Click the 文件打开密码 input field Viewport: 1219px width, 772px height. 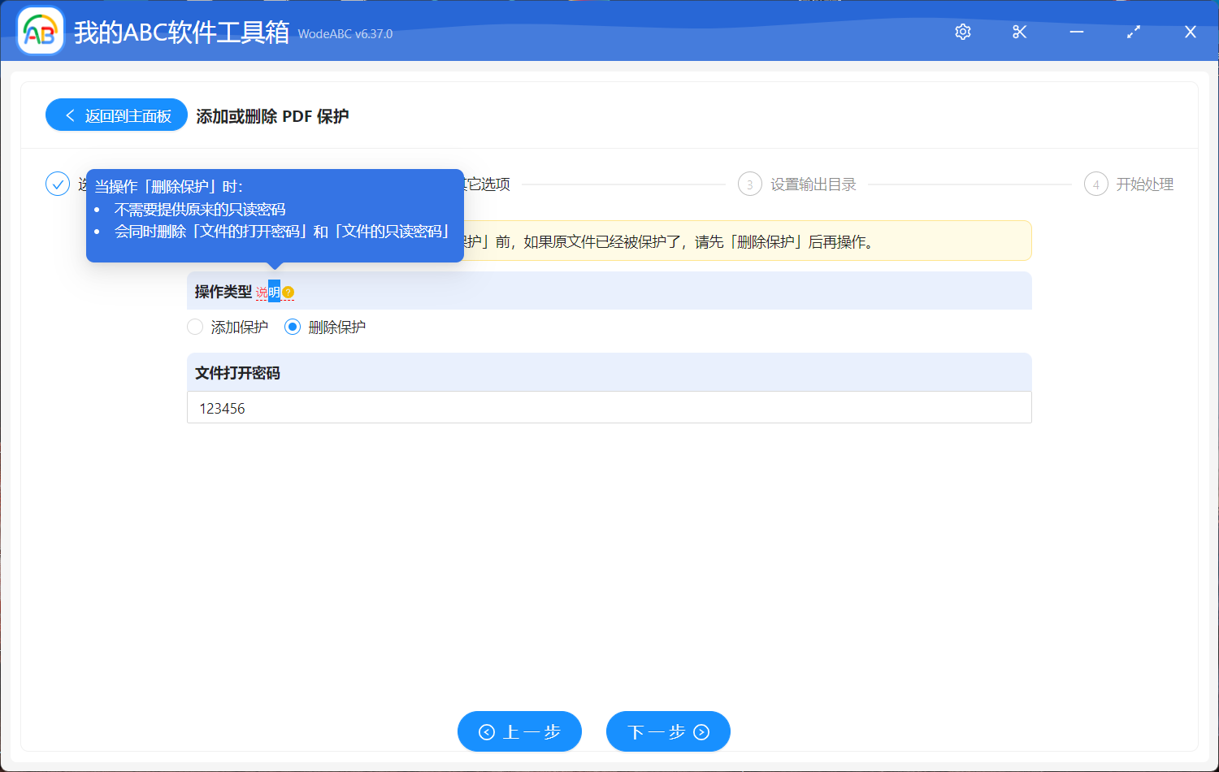pos(609,408)
